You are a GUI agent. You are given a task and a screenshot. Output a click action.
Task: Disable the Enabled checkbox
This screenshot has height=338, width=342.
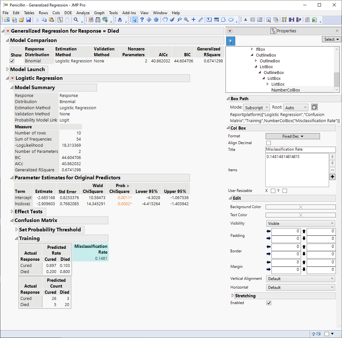[x=269, y=303]
